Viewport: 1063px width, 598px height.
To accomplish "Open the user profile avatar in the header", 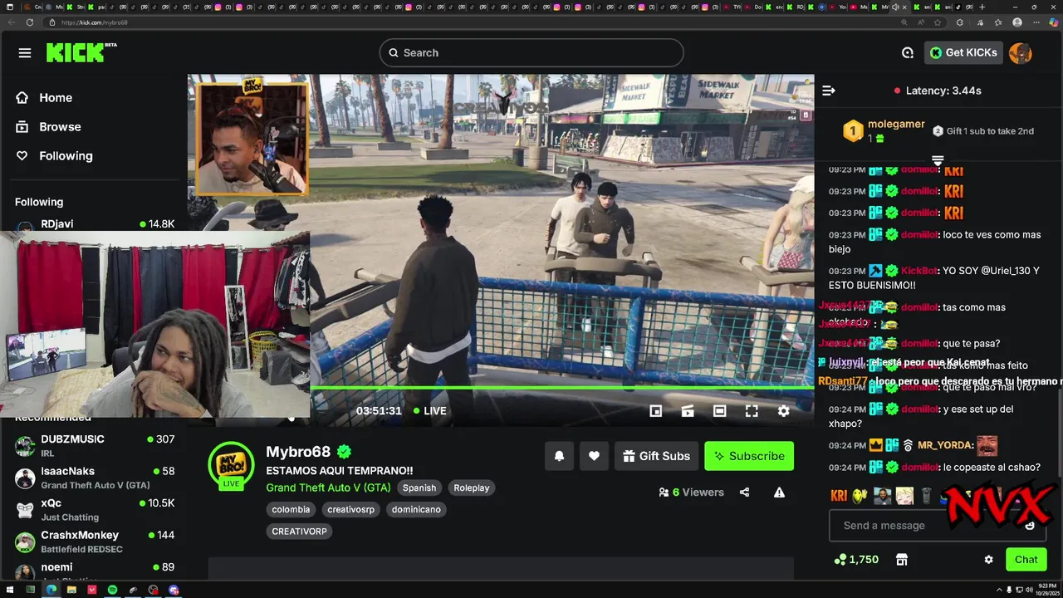I will [x=1020, y=52].
